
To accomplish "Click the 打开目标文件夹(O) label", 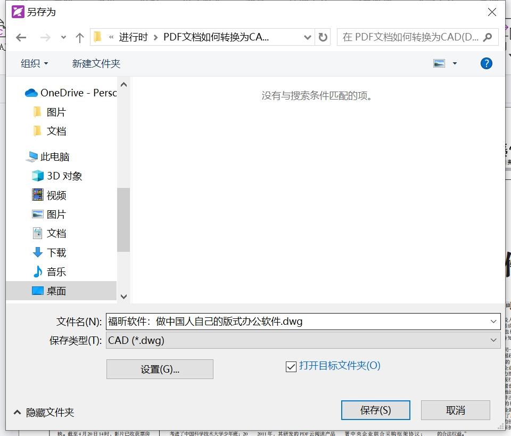I will (x=340, y=366).
